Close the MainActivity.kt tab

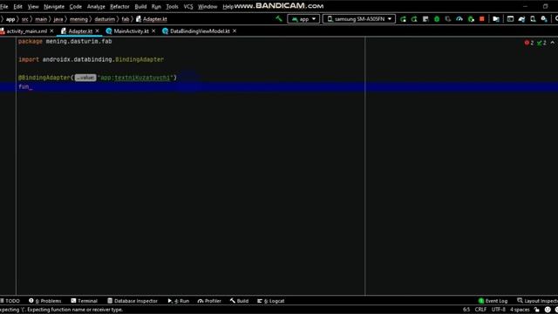point(153,31)
